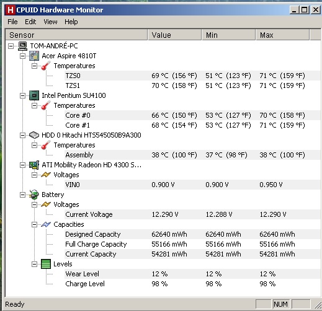This screenshot has width=322, height=311.
Task: Select the Core #0 row
Action: 192,115
